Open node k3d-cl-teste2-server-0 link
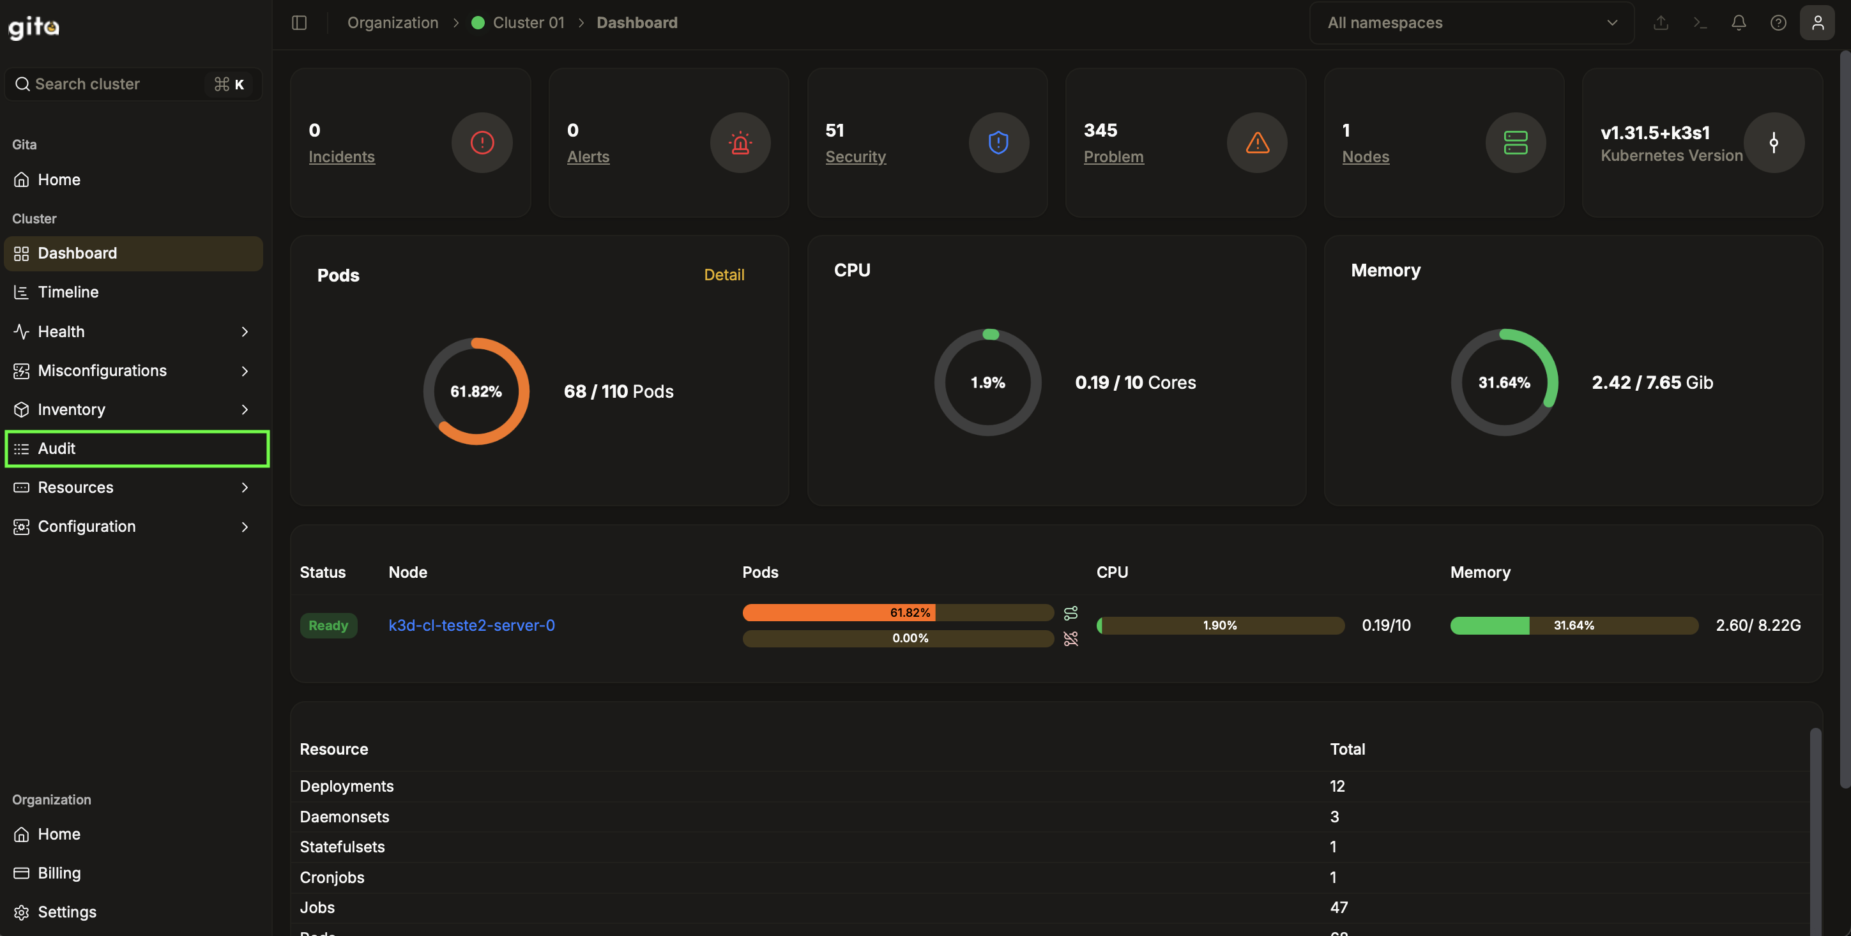Screen dimensions: 1851x936 (x=471, y=626)
